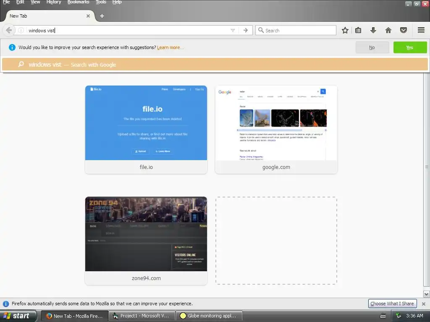Click the file.io tile caption
The height and width of the screenshot is (322, 430).
[x=146, y=167]
